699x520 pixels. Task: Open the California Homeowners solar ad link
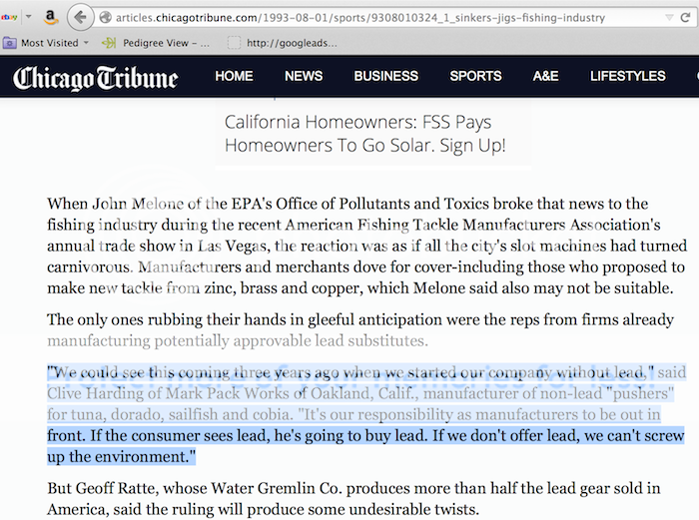click(364, 135)
